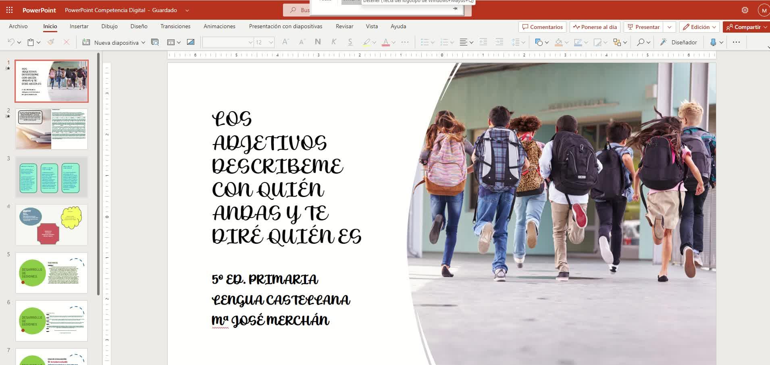This screenshot has height=365, width=770.
Task: Click the Dictate microphone icon
Action: [713, 42]
